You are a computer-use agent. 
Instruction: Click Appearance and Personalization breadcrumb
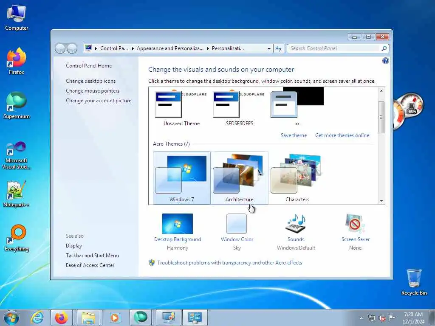click(170, 48)
